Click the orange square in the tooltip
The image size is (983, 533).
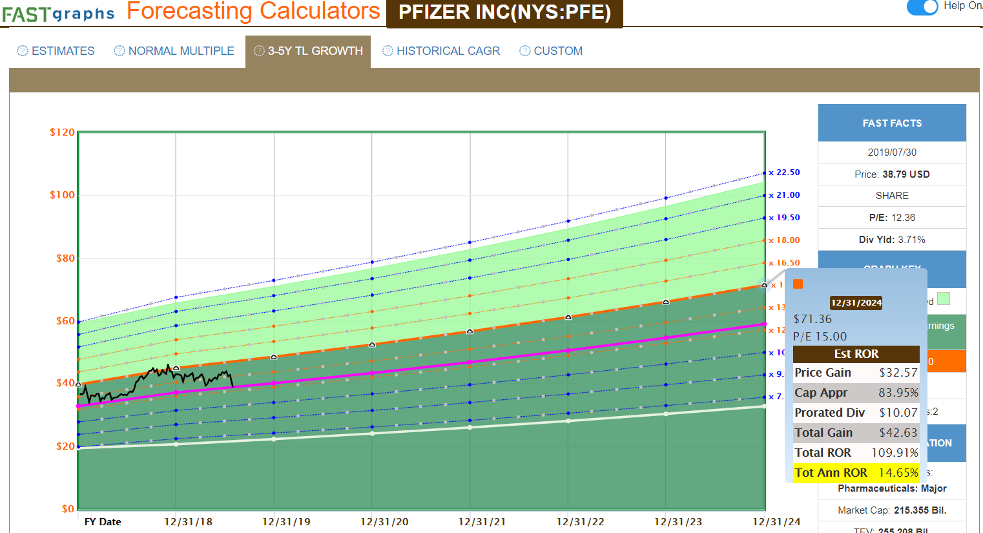[798, 284]
